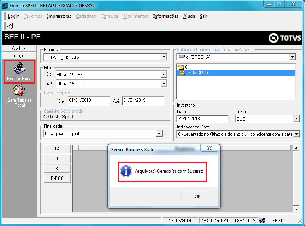Click the TOTVS logo in header
This screenshot has width=305, height=226.
click(285, 38)
